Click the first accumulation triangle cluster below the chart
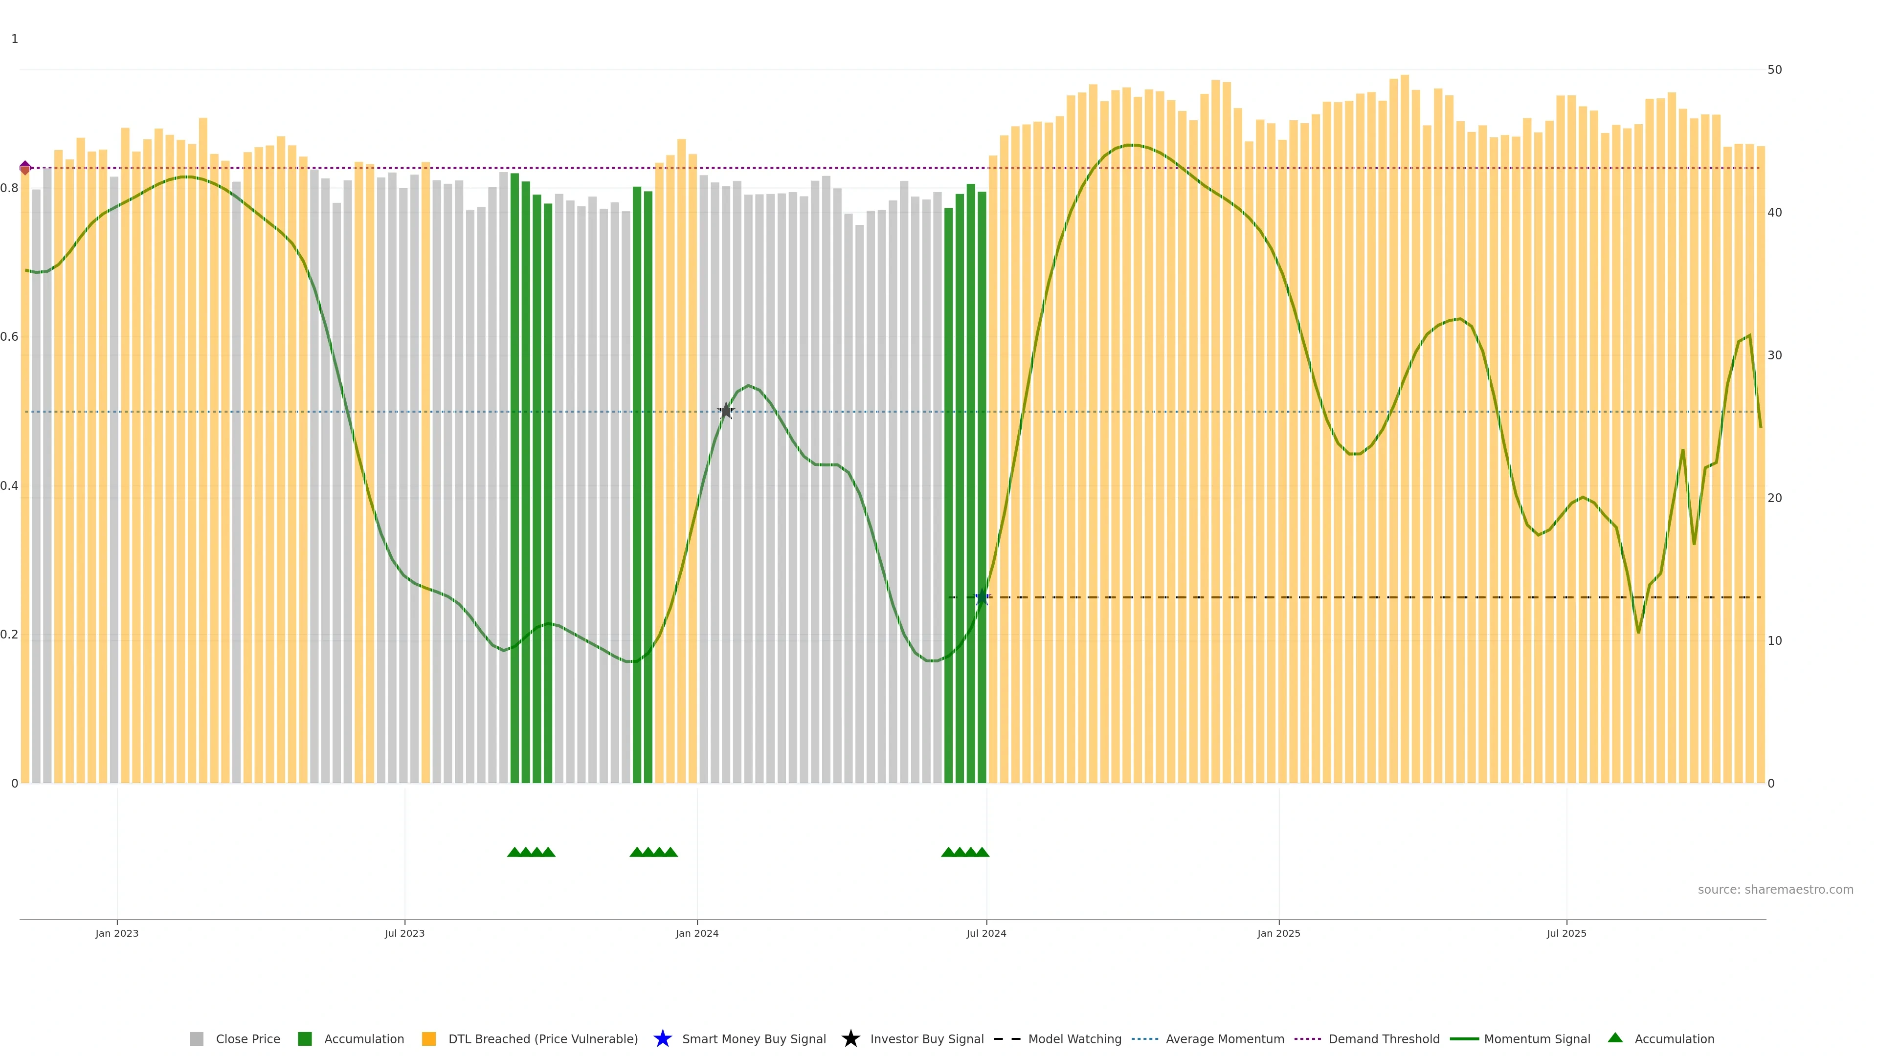The height and width of the screenshot is (1056, 1878). 531,852
